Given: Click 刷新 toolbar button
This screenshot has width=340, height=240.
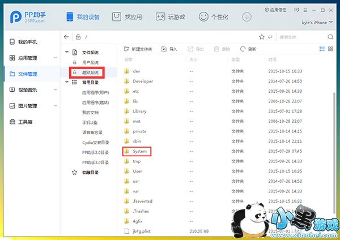Looking at the screenshot, I should pos(248,49).
